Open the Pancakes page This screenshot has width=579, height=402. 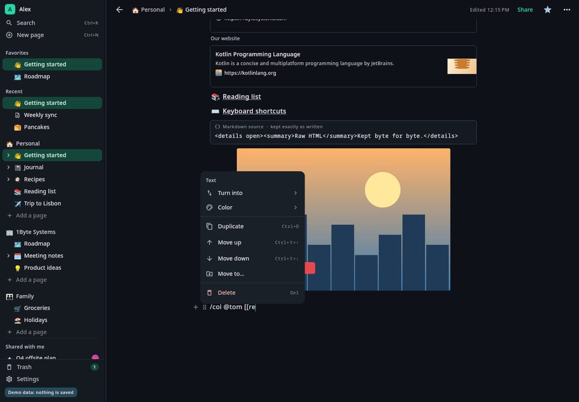click(x=52, y=127)
